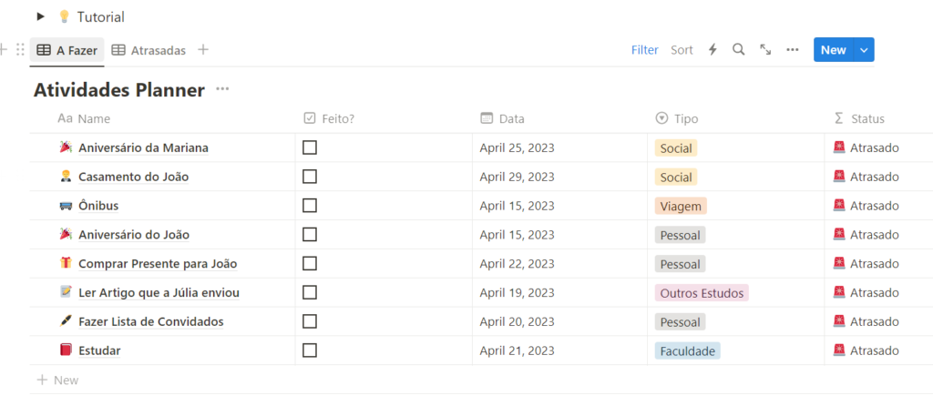The height and width of the screenshot is (396, 933).
Task: Tick the Feito checkbox for Ônibus
Action: pos(310,206)
